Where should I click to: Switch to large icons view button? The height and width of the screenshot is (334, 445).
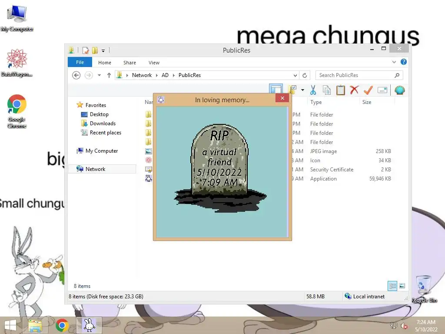pos(402,286)
